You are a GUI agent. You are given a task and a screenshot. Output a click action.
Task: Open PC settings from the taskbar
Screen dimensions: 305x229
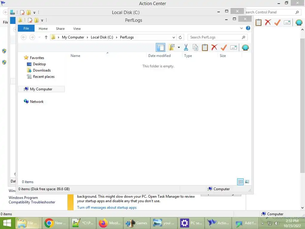point(191,223)
